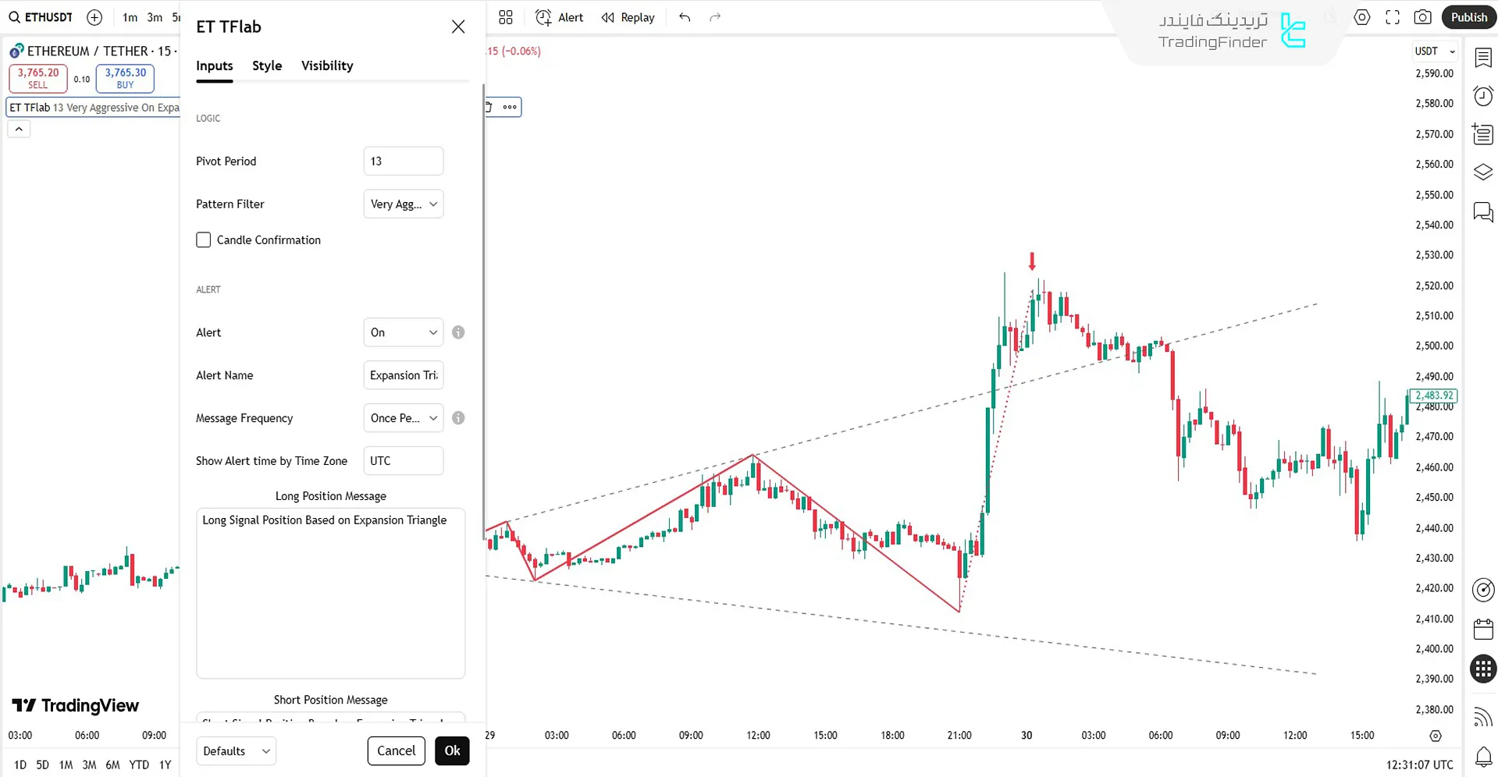This screenshot has height=777, width=1498.
Task: Select the 3M date range
Action: click(89, 765)
